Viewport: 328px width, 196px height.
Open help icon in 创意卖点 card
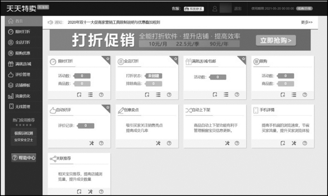click(169, 143)
